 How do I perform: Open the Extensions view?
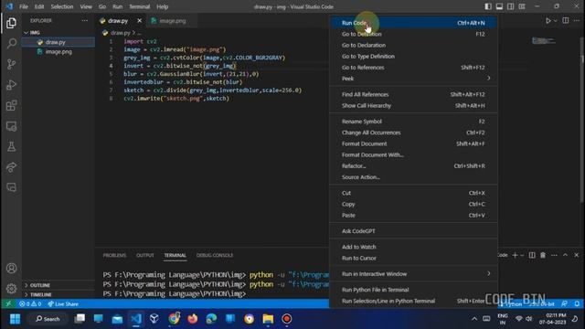point(11,105)
